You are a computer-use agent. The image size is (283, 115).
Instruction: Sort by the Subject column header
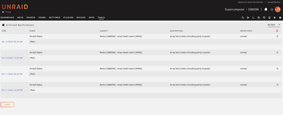click(x=104, y=31)
